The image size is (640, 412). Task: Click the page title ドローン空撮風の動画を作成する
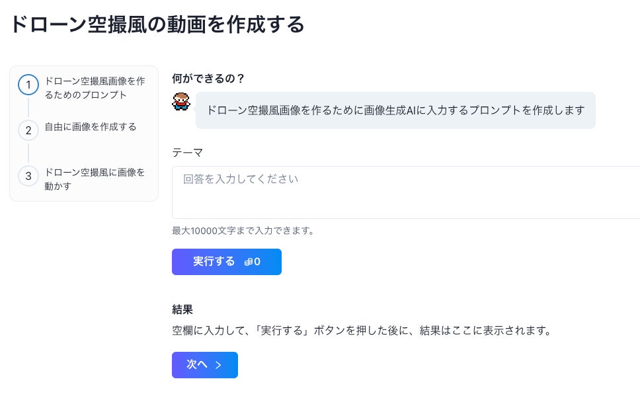pyautogui.click(x=157, y=25)
